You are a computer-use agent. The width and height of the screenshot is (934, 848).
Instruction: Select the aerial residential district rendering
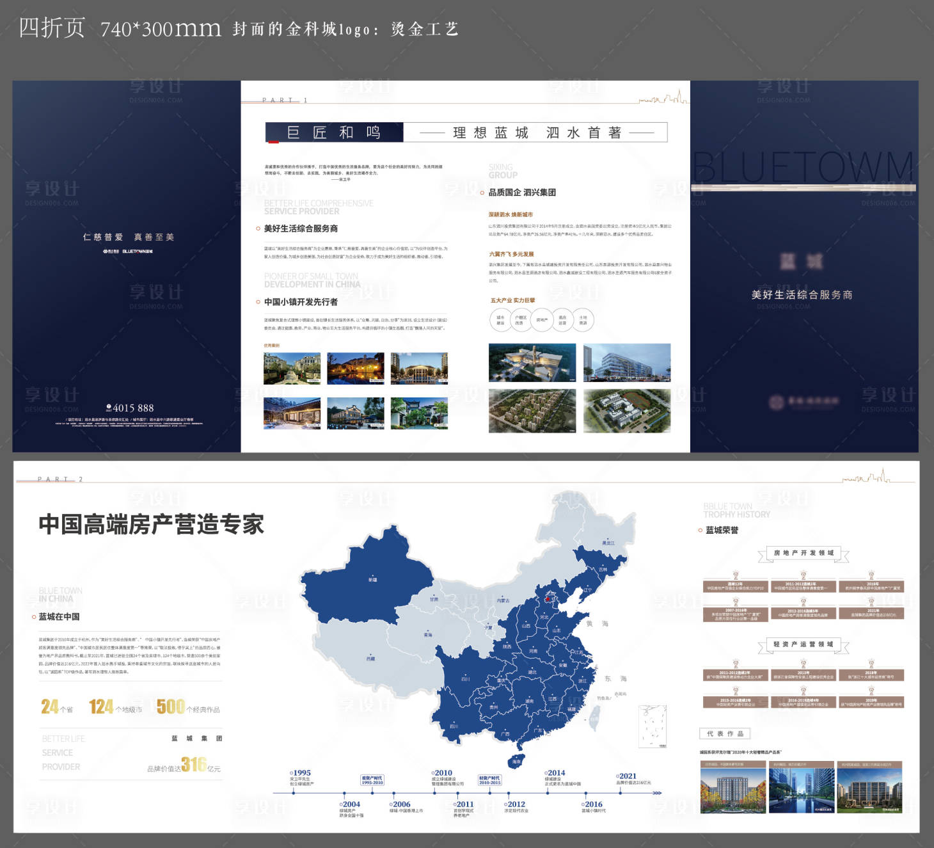tap(532, 411)
